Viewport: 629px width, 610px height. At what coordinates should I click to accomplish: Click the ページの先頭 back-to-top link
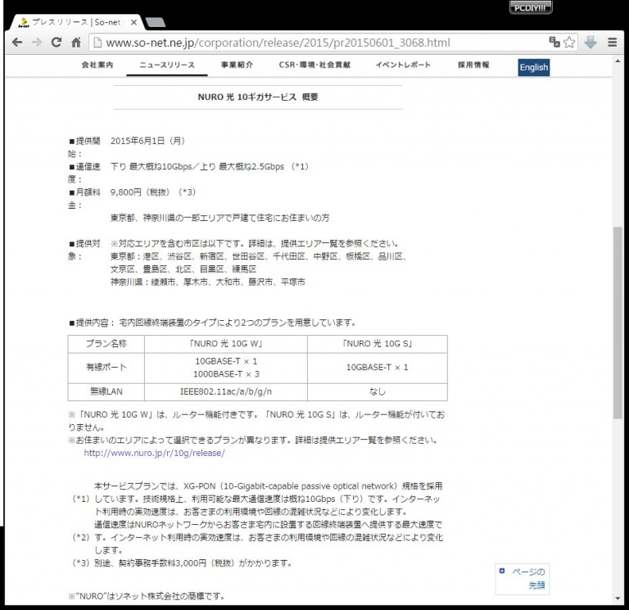point(523,578)
